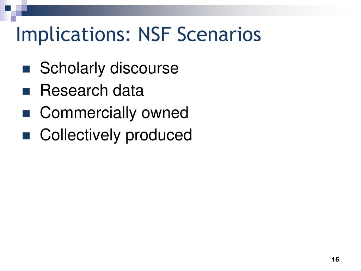This screenshot has height=271, width=361.
Task: Click the square bullet beside Scholarly discourse
Action: (x=26, y=69)
